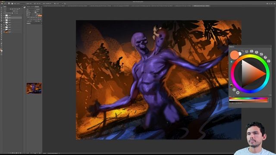
Task: Switch to the Layers panel tab
Action: click(x=5, y=7)
